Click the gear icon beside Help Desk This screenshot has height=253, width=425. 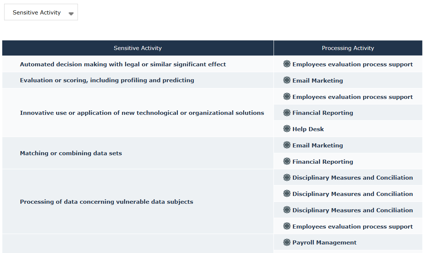287,129
